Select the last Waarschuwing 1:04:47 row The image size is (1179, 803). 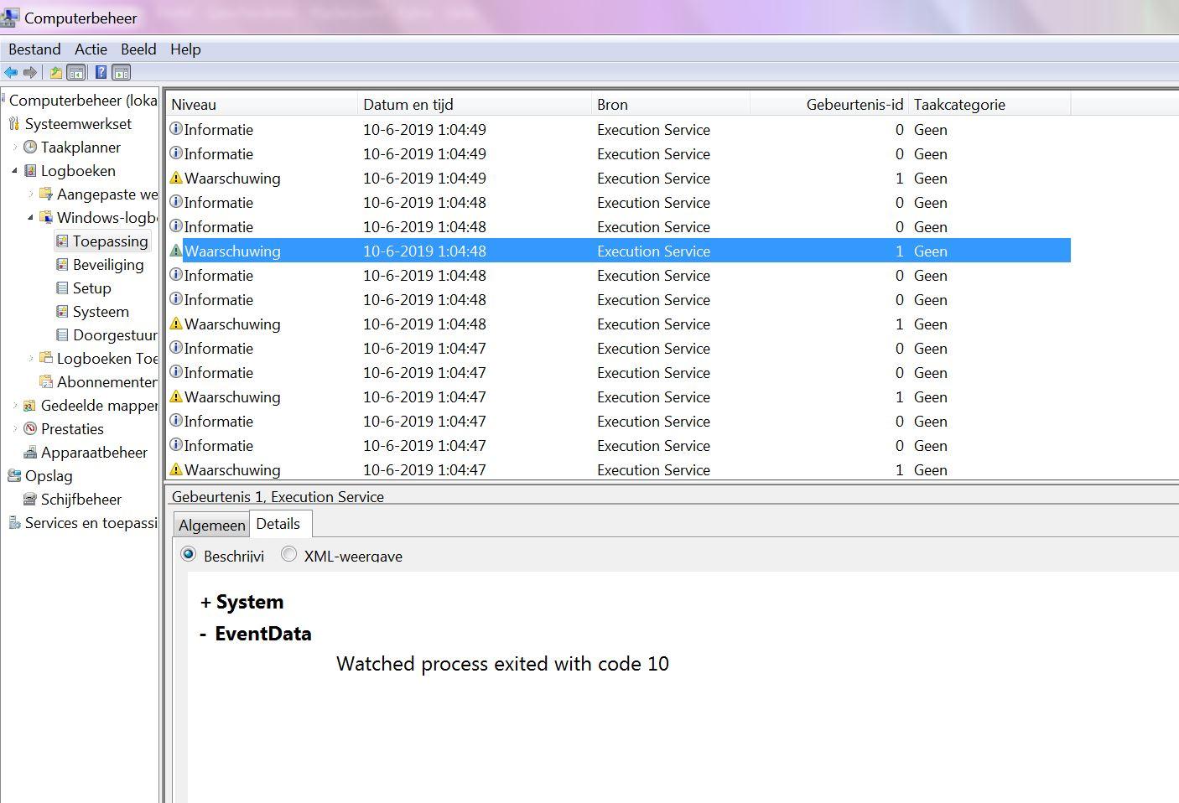[619, 469]
